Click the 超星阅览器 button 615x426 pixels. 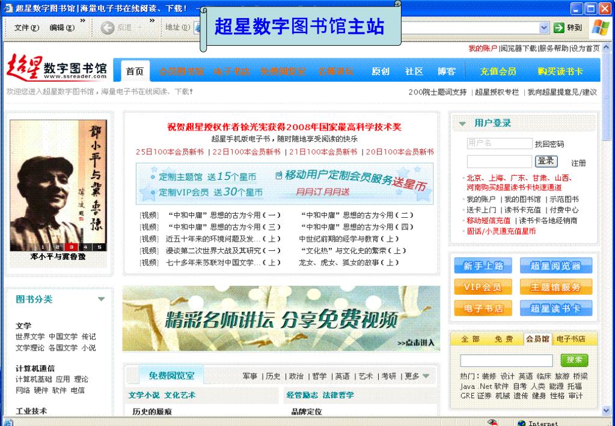click(x=555, y=266)
